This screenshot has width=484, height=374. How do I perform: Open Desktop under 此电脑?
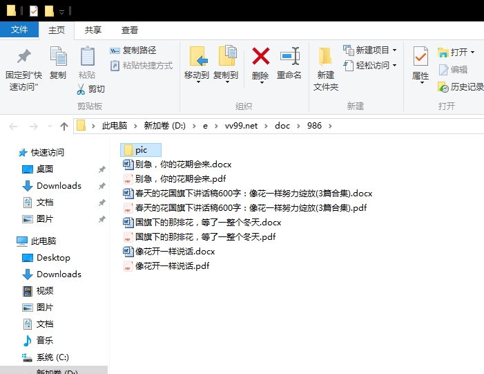point(46,258)
